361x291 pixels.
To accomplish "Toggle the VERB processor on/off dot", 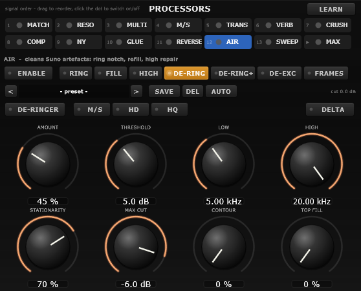I will pos(268,25).
